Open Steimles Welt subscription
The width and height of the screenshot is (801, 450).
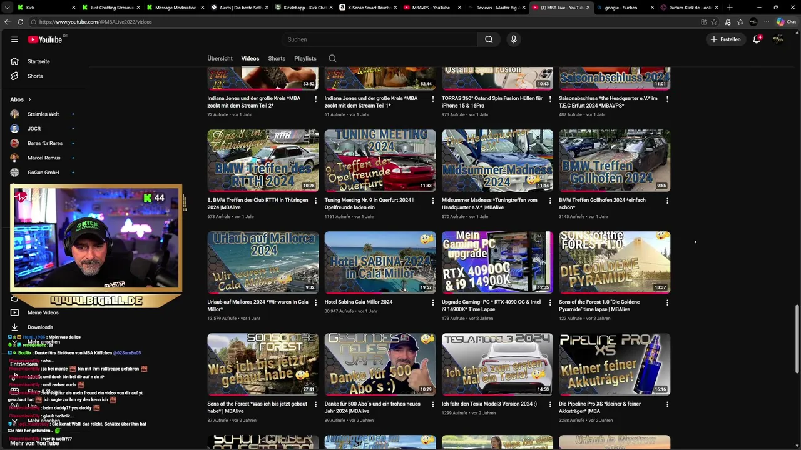(x=43, y=114)
